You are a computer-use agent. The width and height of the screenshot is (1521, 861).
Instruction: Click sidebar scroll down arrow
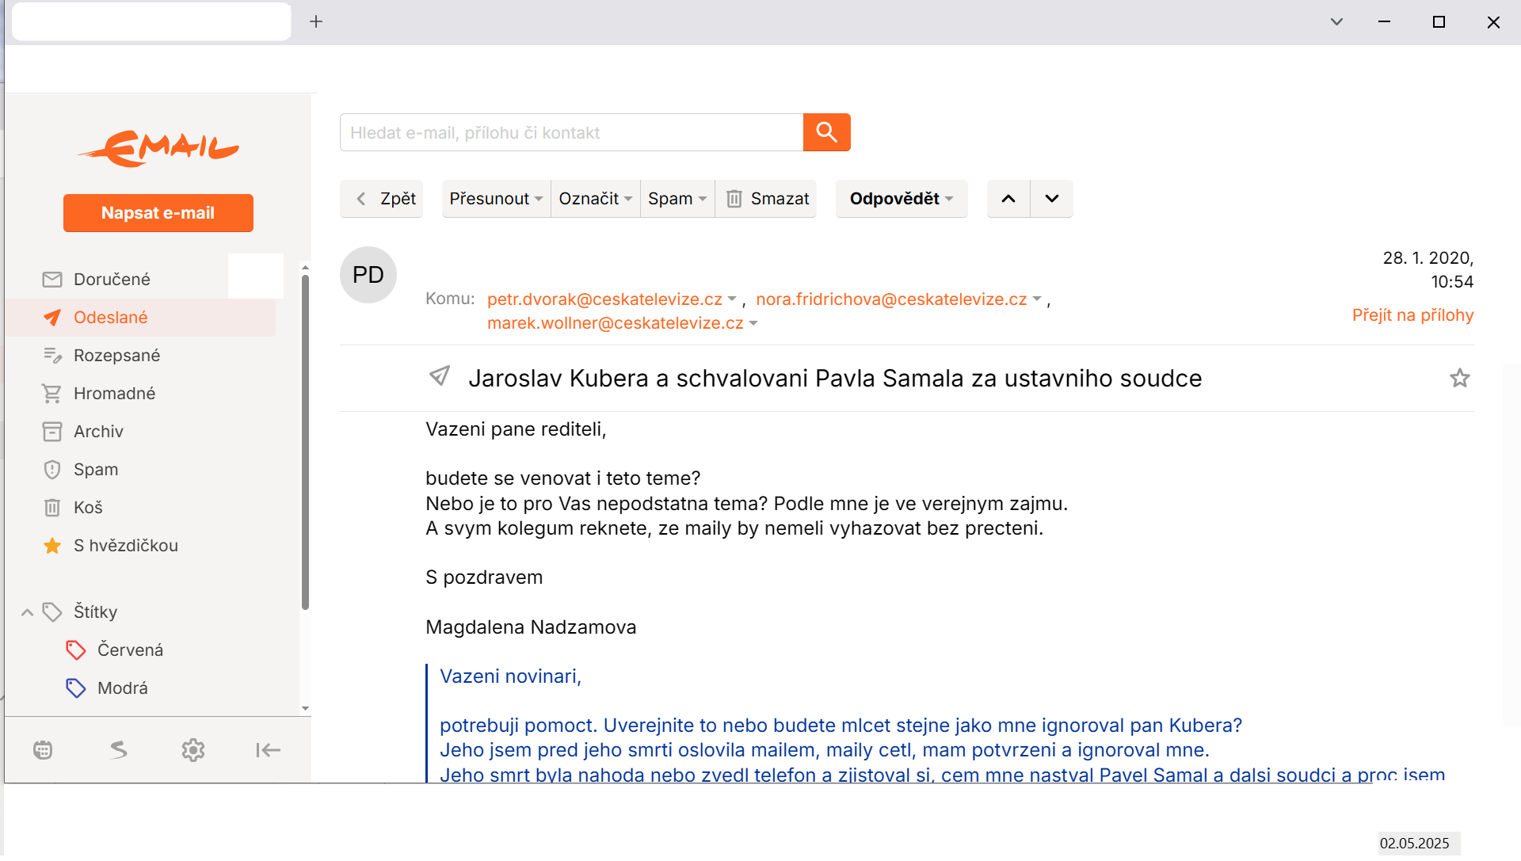pos(306,709)
